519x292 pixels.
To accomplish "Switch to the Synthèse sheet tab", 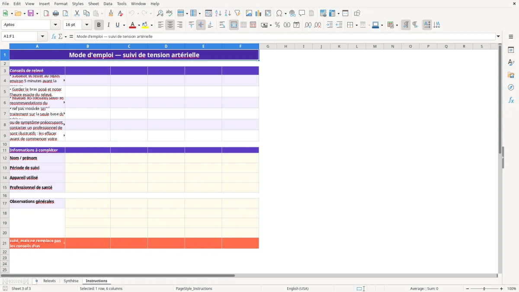I will tap(71, 281).
